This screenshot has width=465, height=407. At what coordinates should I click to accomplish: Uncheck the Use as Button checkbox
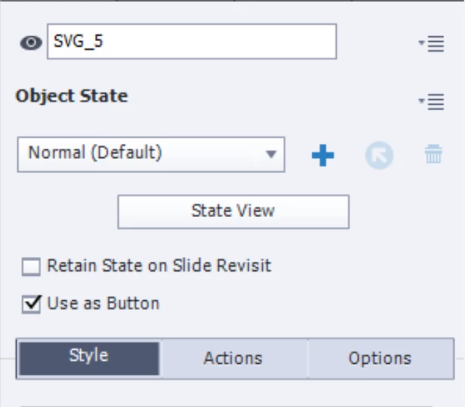[x=31, y=304]
